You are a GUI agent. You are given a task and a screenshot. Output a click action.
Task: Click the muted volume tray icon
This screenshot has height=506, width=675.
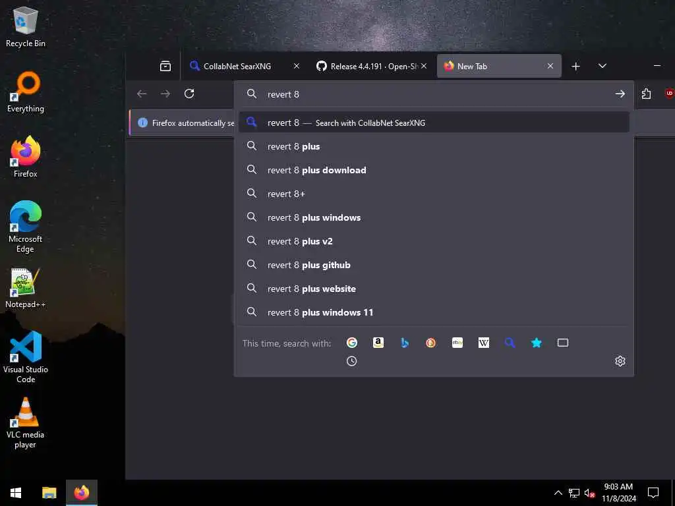(x=589, y=493)
